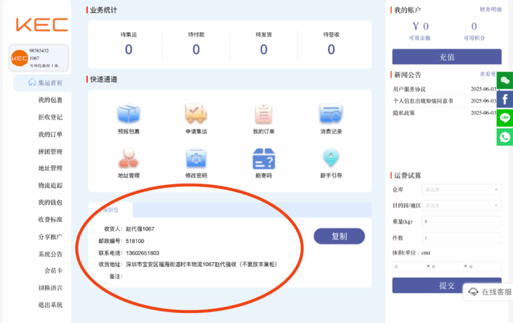Viewport: 513px width, 323px height.
Task: Open the 预报包裹 package forecast icon
Action: 128,114
